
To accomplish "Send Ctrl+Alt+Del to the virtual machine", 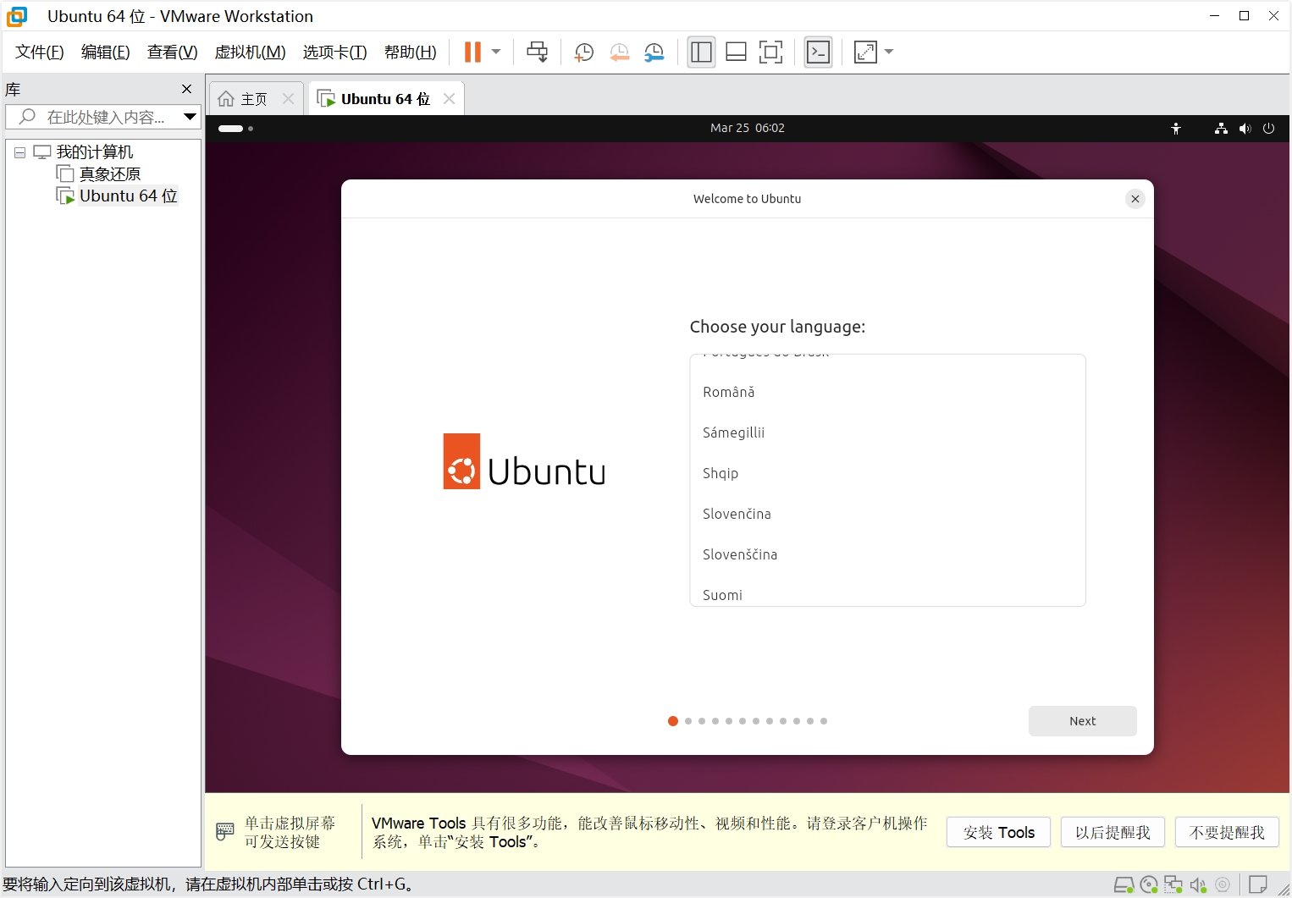I will [x=537, y=52].
